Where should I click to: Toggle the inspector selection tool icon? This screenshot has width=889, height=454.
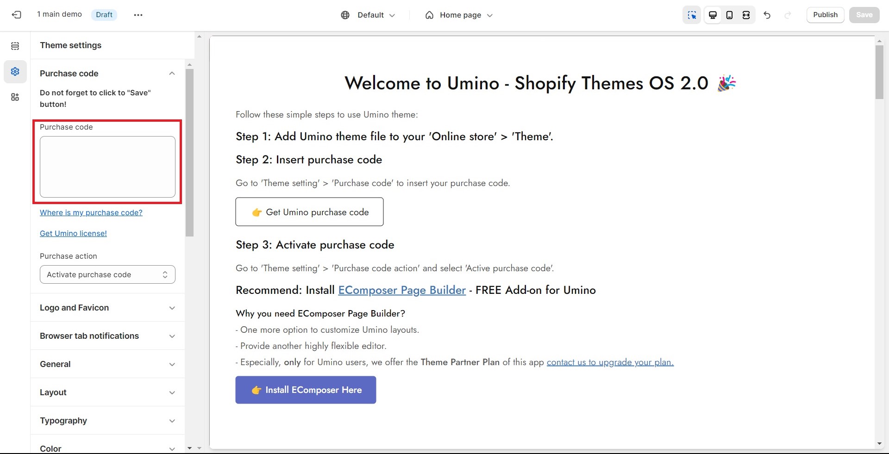click(692, 15)
